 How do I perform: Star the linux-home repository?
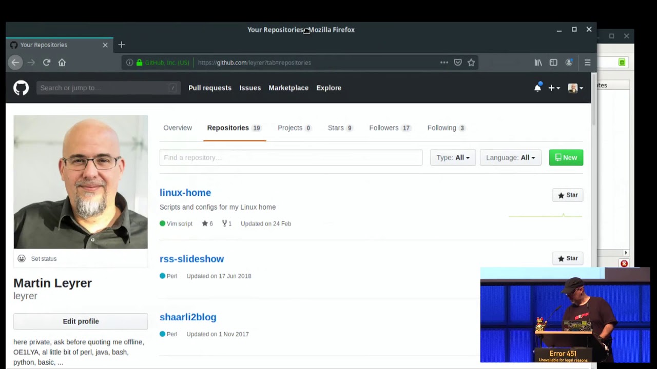[568, 195]
